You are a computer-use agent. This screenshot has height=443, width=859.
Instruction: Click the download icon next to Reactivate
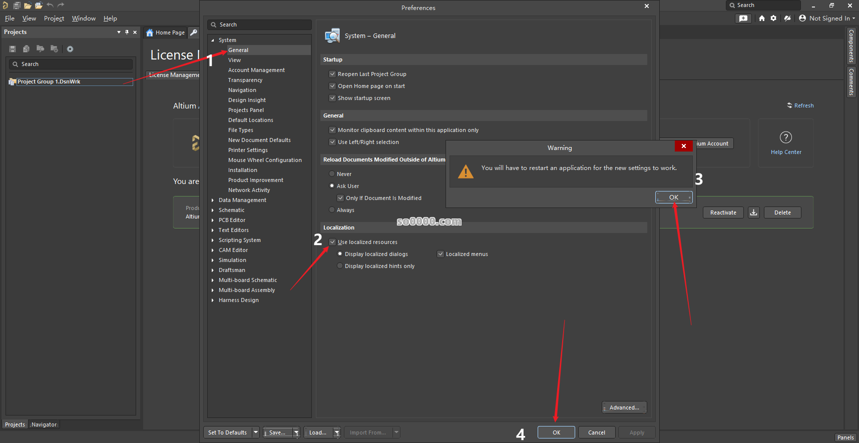[753, 212]
